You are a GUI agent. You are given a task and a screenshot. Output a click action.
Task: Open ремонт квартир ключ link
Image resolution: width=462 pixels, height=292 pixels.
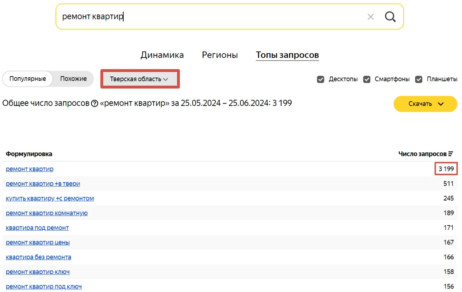coord(38,272)
